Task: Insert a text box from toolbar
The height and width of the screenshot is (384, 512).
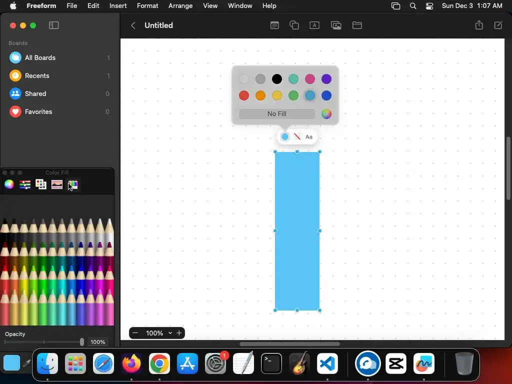Action: point(314,25)
